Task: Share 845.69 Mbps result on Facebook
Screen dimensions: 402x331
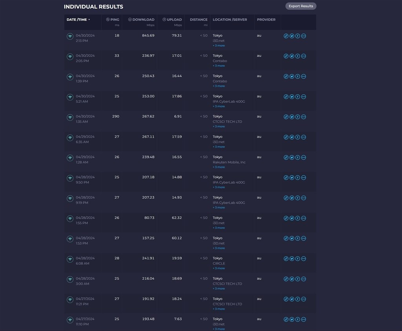Action: click(x=298, y=36)
